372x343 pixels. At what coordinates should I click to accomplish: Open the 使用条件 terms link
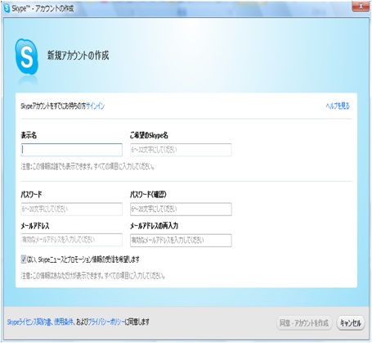coord(64,323)
